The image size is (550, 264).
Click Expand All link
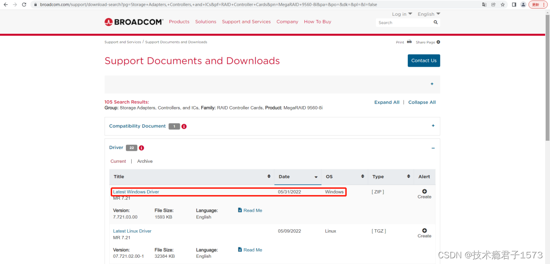[387, 102]
